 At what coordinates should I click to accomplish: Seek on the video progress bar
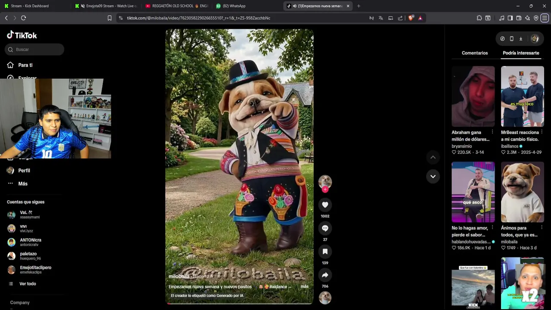point(239,304)
